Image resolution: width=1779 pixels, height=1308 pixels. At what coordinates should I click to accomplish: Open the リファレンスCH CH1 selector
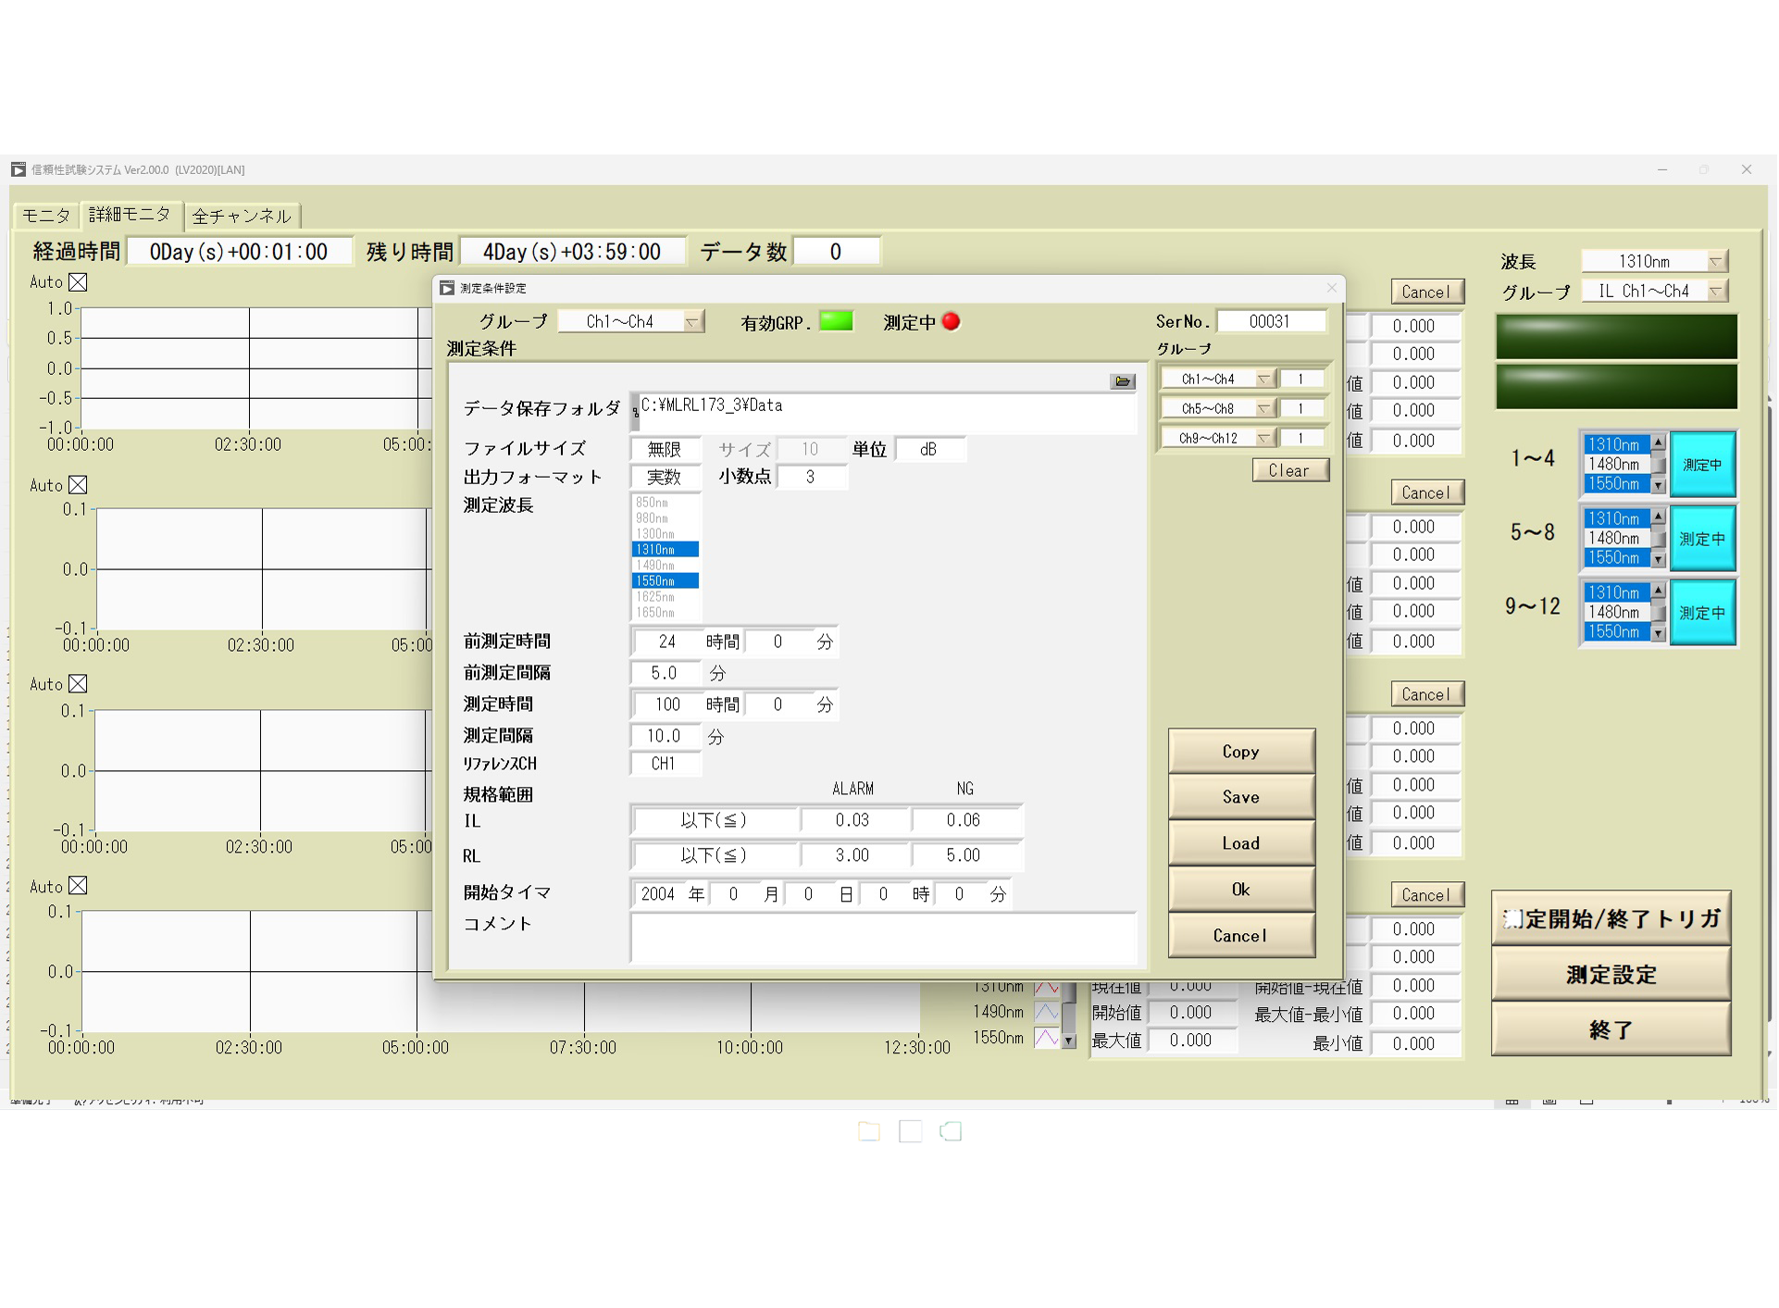tap(664, 764)
